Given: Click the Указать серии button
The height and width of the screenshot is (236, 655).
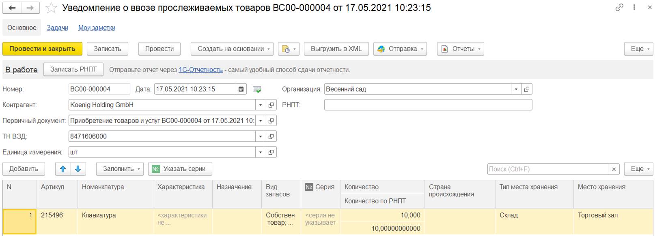Looking at the screenshot, I should (180, 169).
